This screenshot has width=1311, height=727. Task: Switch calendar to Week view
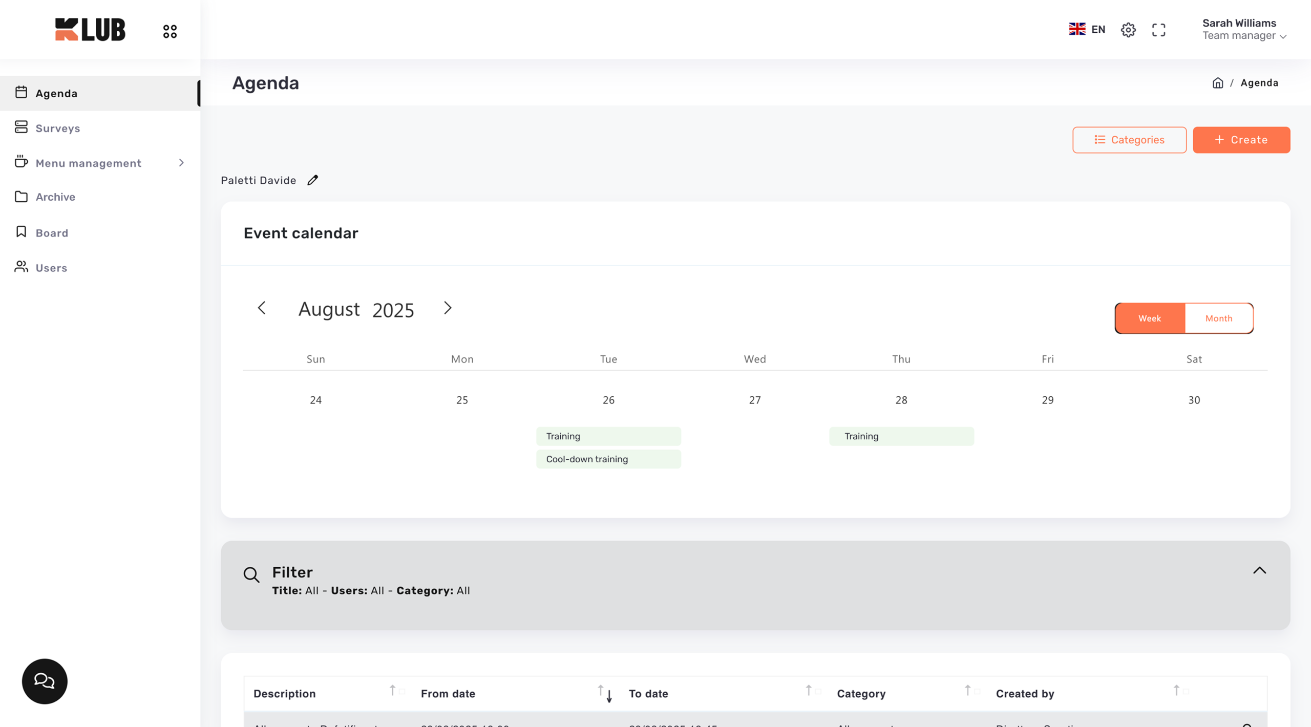coord(1149,318)
